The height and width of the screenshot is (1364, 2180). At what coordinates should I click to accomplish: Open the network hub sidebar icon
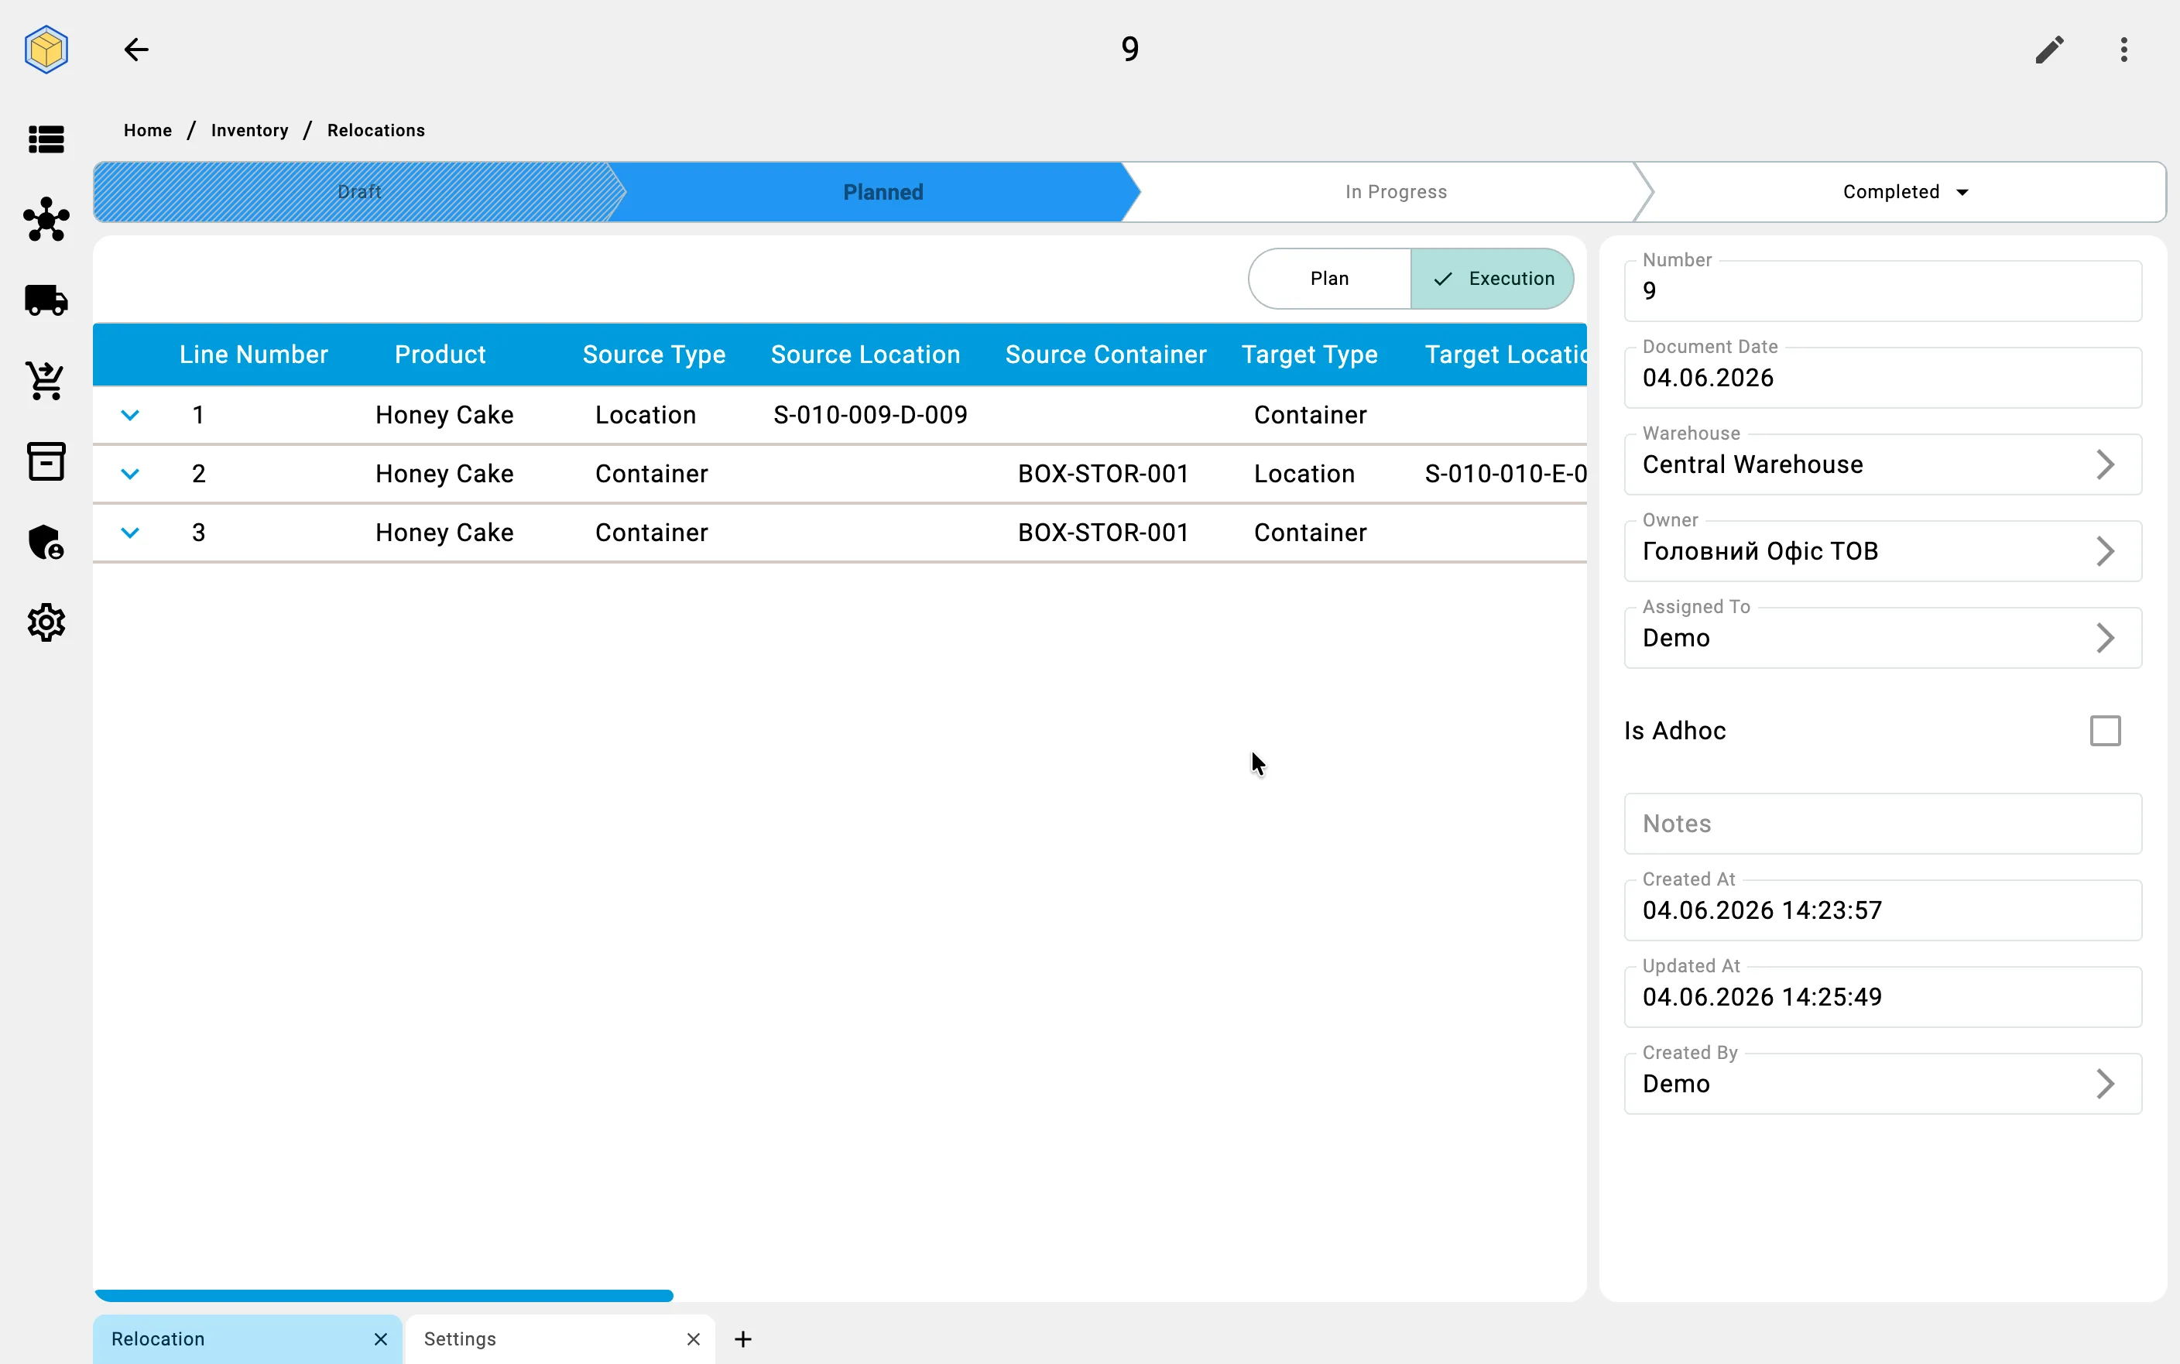click(x=46, y=219)
